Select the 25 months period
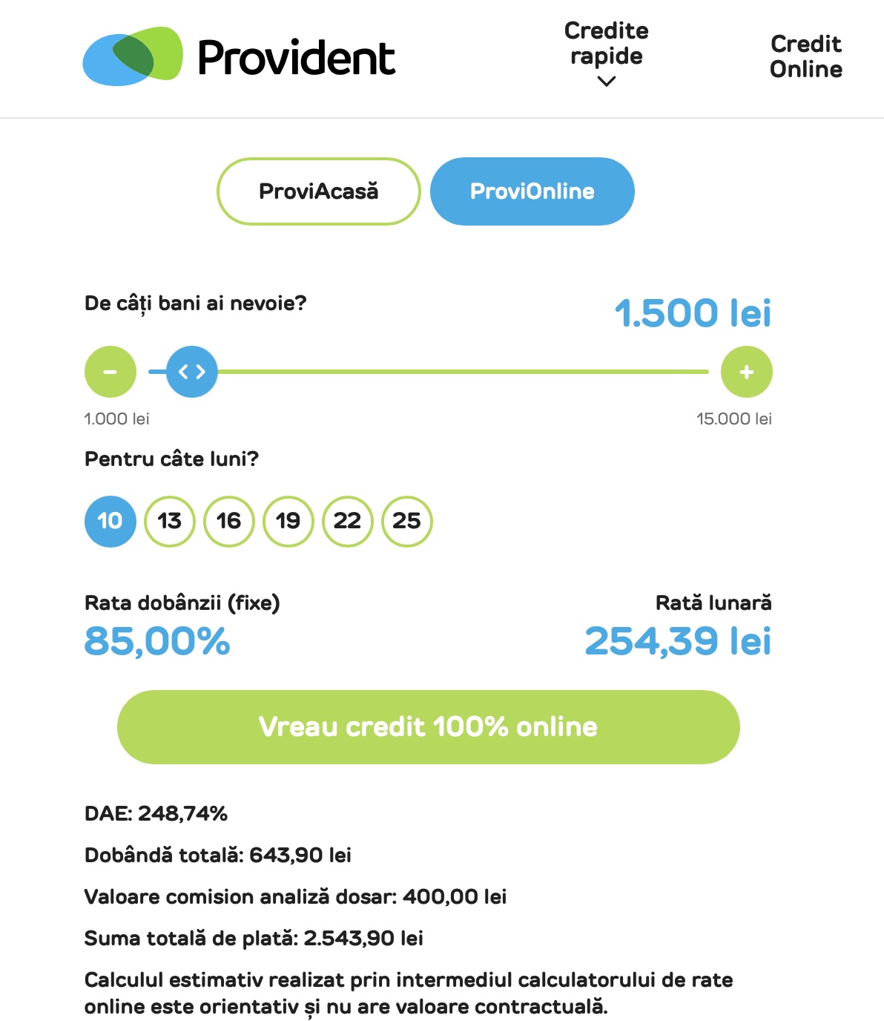 pyautogui.click(x=407, y=521)
